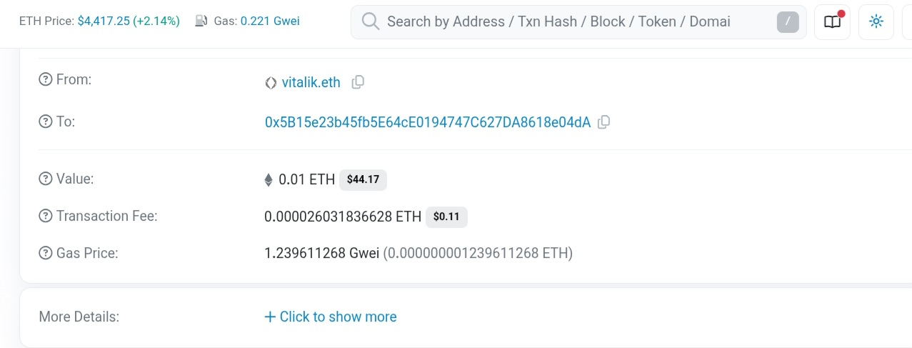Screen dimensions: 912x348
Task: Click the gas pump icon in header
Action: [x=202, y=21]
